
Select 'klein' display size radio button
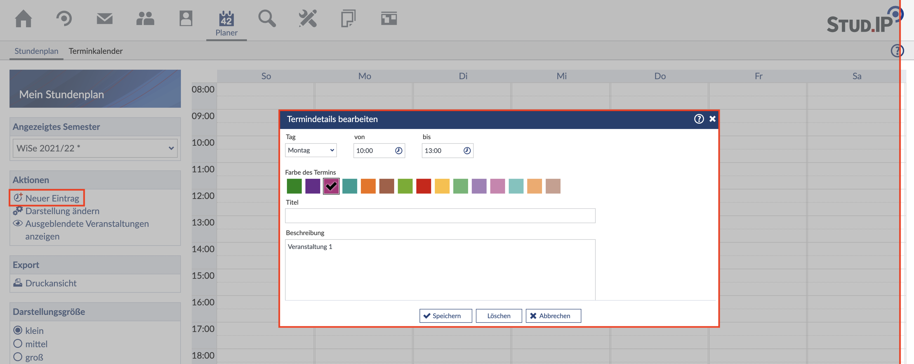pyautogui.click(x=18, y=330)
